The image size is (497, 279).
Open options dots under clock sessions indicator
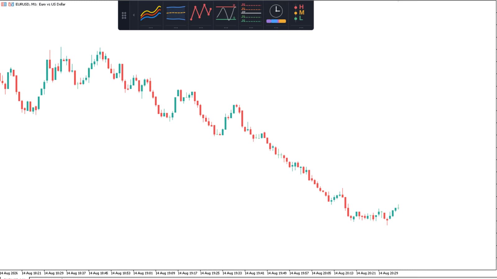pos(276,28)
